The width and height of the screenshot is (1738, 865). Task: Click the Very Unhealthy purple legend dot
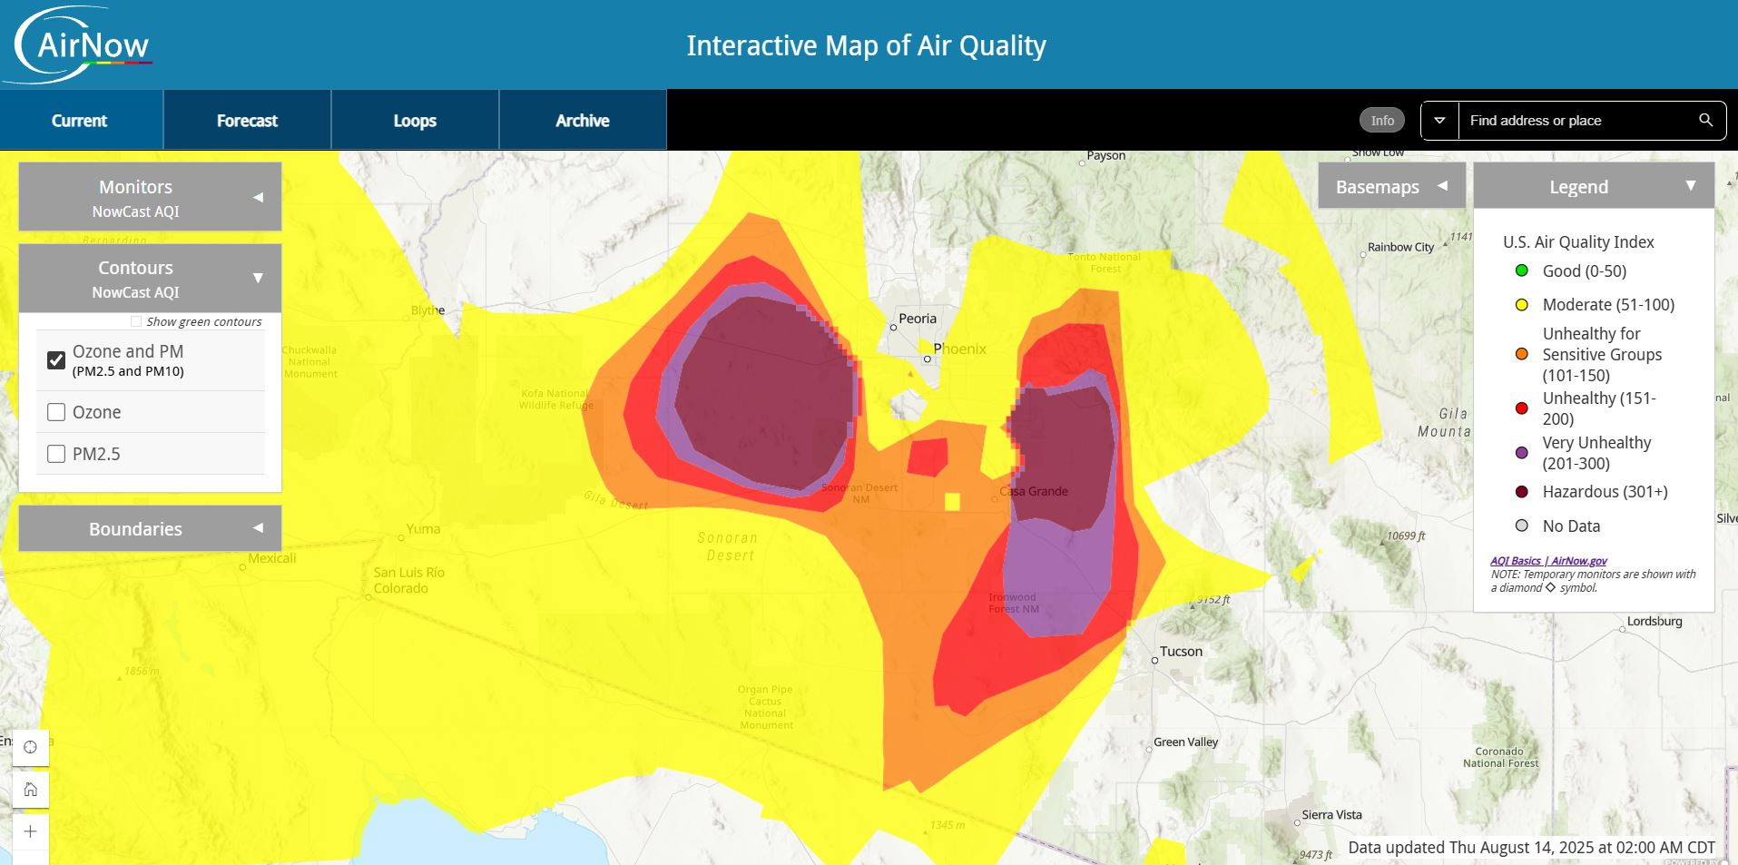tap(1522, 453)
